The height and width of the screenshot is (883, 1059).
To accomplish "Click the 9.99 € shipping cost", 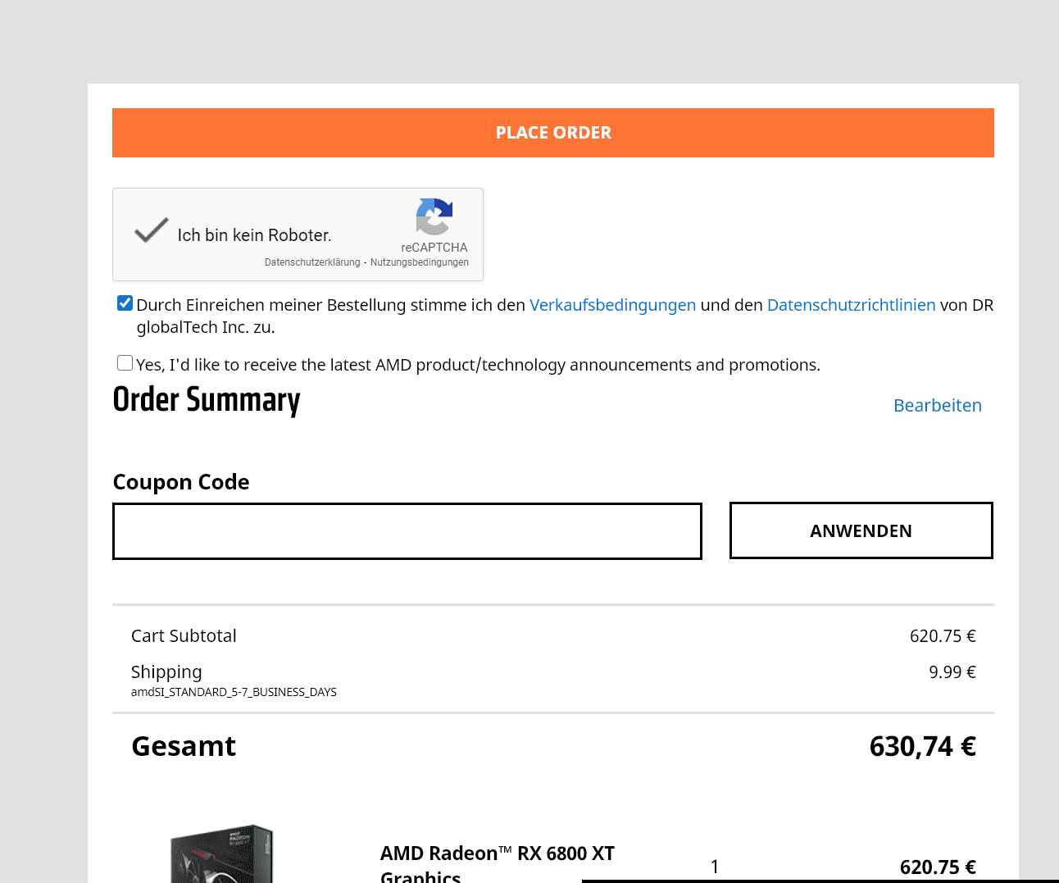I will tap(952, 672).
